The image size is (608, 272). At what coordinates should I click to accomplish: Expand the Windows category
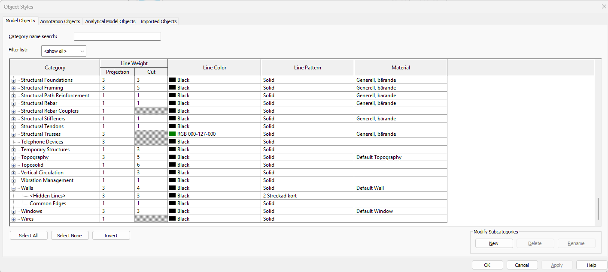[x=14, y=211]
